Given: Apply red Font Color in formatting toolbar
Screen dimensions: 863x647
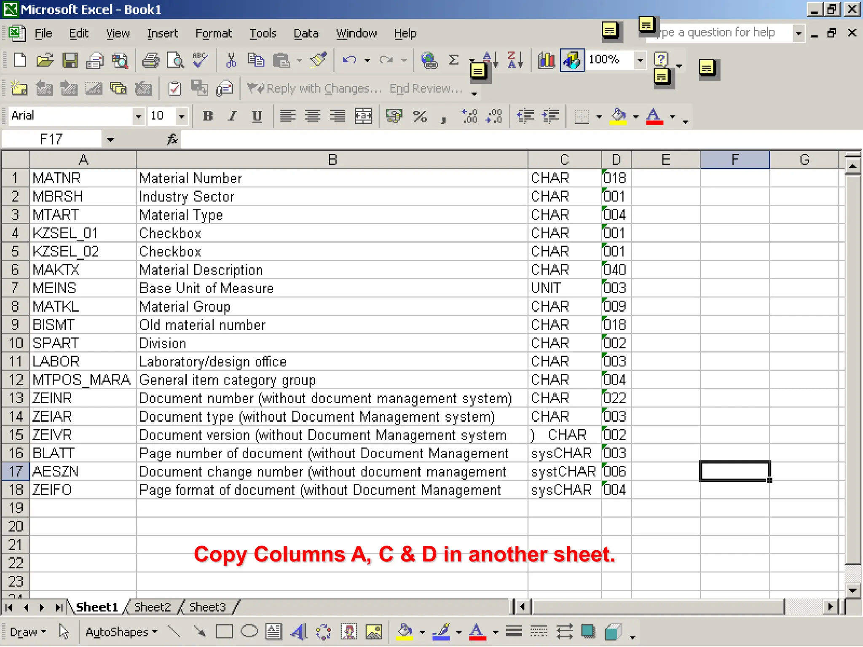Looking at the screenshot, I should coord(654,116).
